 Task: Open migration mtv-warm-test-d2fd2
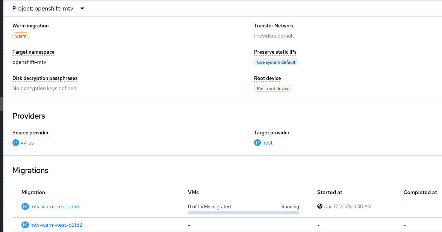(56, 225)
